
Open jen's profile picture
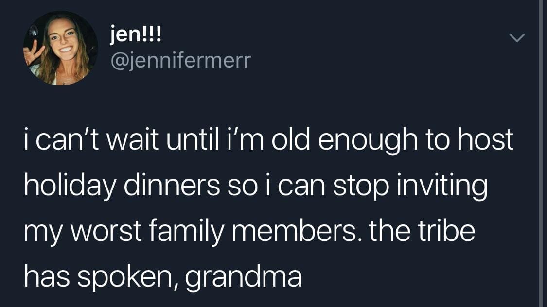click(61, 48)
